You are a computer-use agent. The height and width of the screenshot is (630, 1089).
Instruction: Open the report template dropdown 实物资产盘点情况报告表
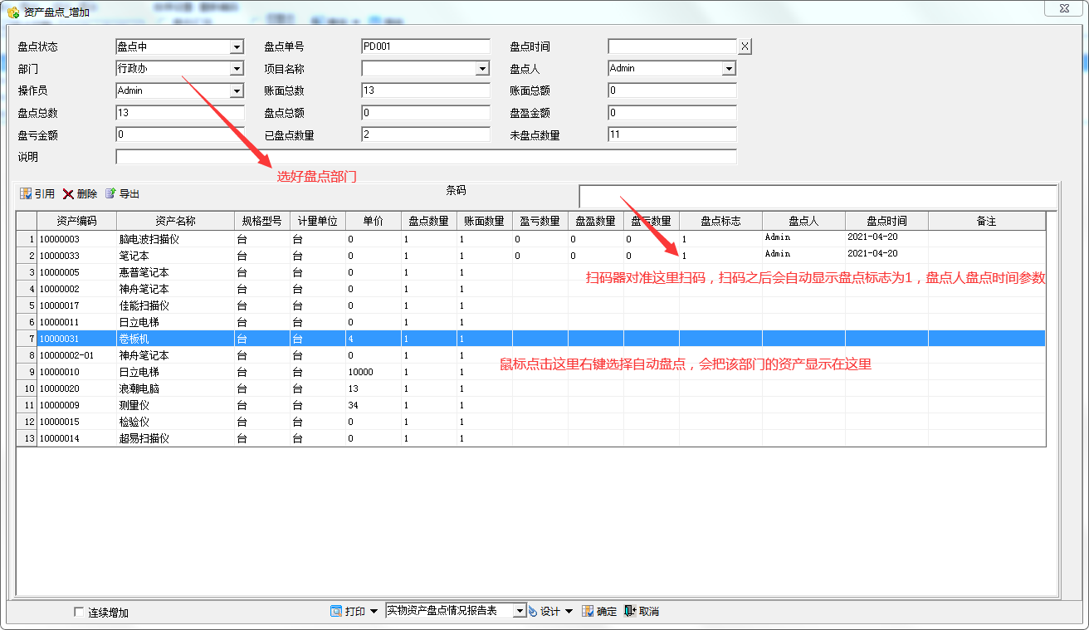[x=520, y=611]
